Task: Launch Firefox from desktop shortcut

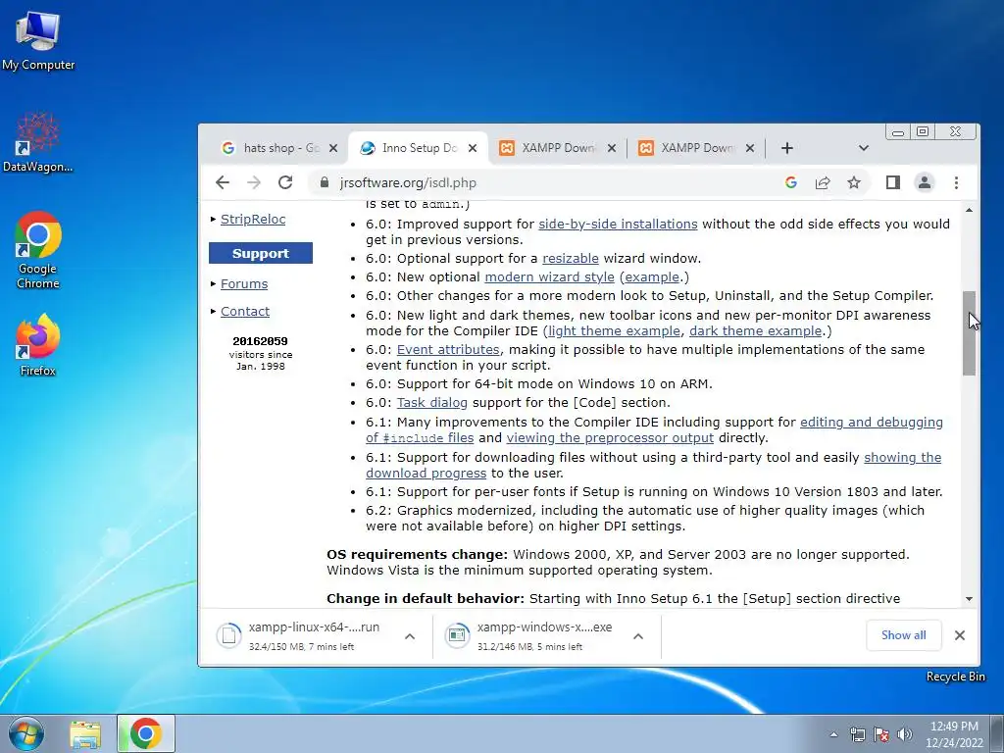Action: point(38,344)
